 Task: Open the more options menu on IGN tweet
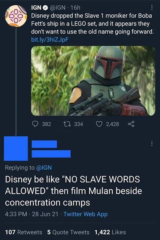152,7
